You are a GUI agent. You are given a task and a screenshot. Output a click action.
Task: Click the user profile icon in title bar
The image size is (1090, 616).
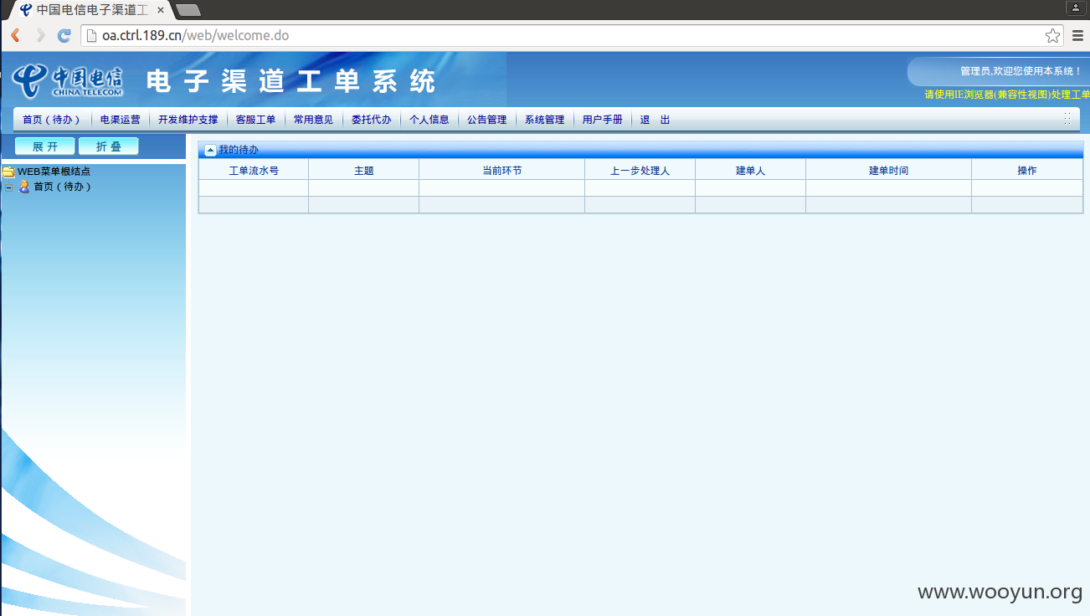tap(1076, 7)
